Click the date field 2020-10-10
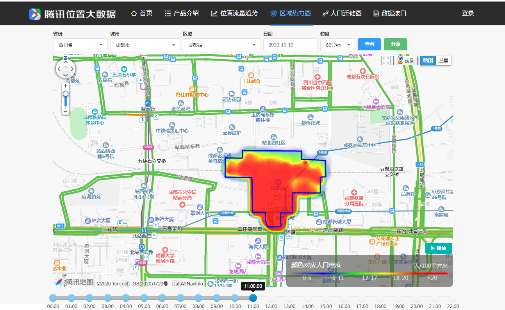Image resolution: width=505 pixels, height=310 pixels. click(x=291, y=45)
